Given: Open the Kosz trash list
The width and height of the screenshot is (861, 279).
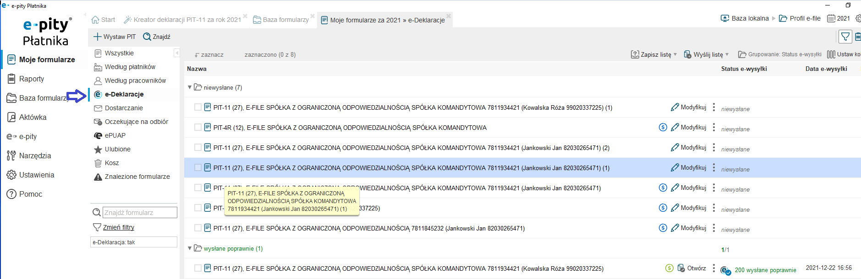Looking at the screenshot, I should coord(106,163).
